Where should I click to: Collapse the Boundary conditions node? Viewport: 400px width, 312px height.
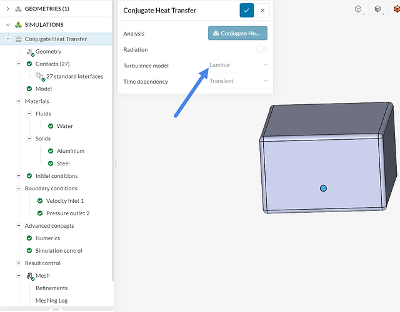[19, 188]
